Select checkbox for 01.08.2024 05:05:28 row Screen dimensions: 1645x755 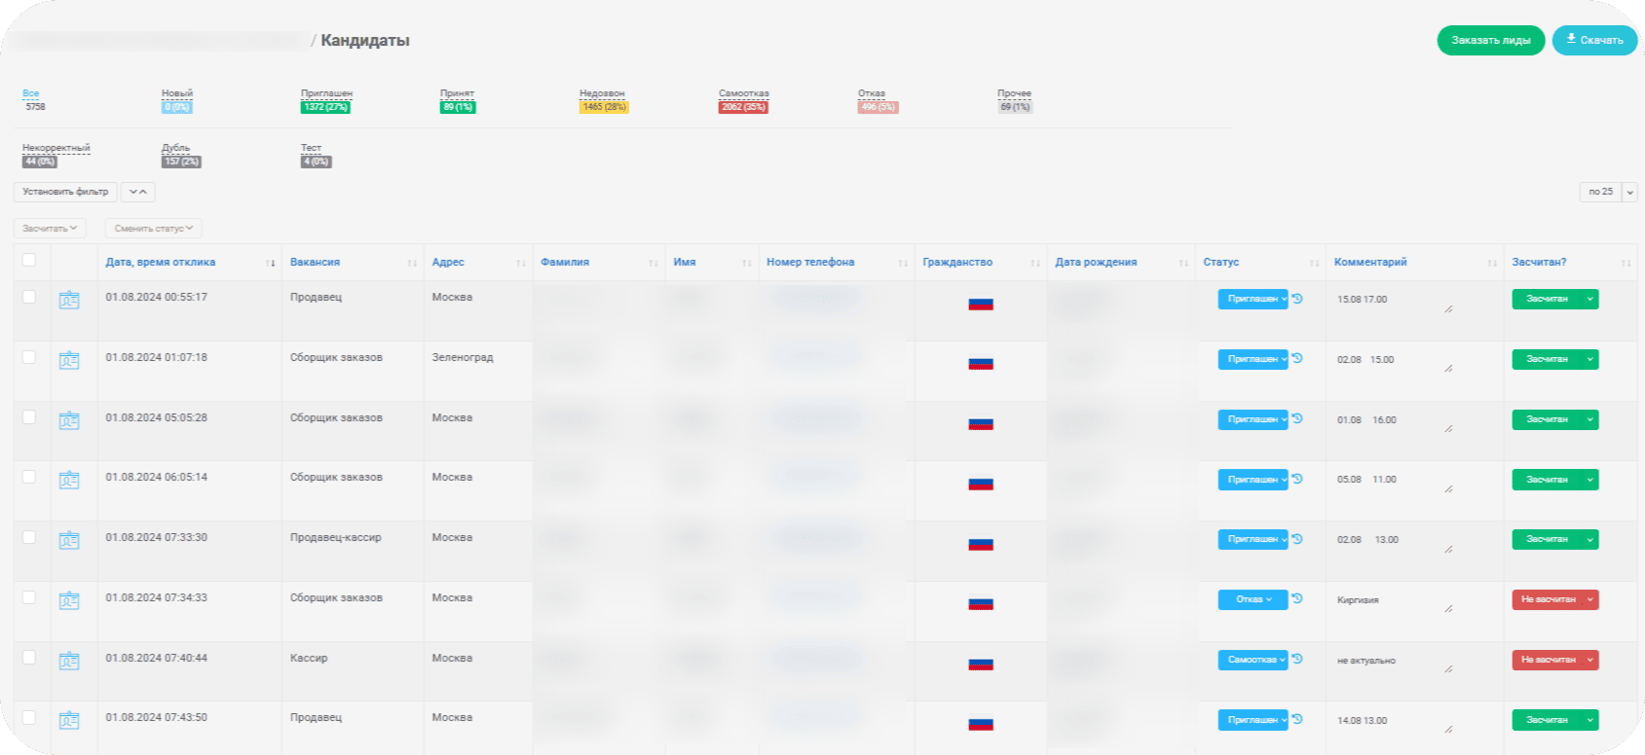pos(29,416)
